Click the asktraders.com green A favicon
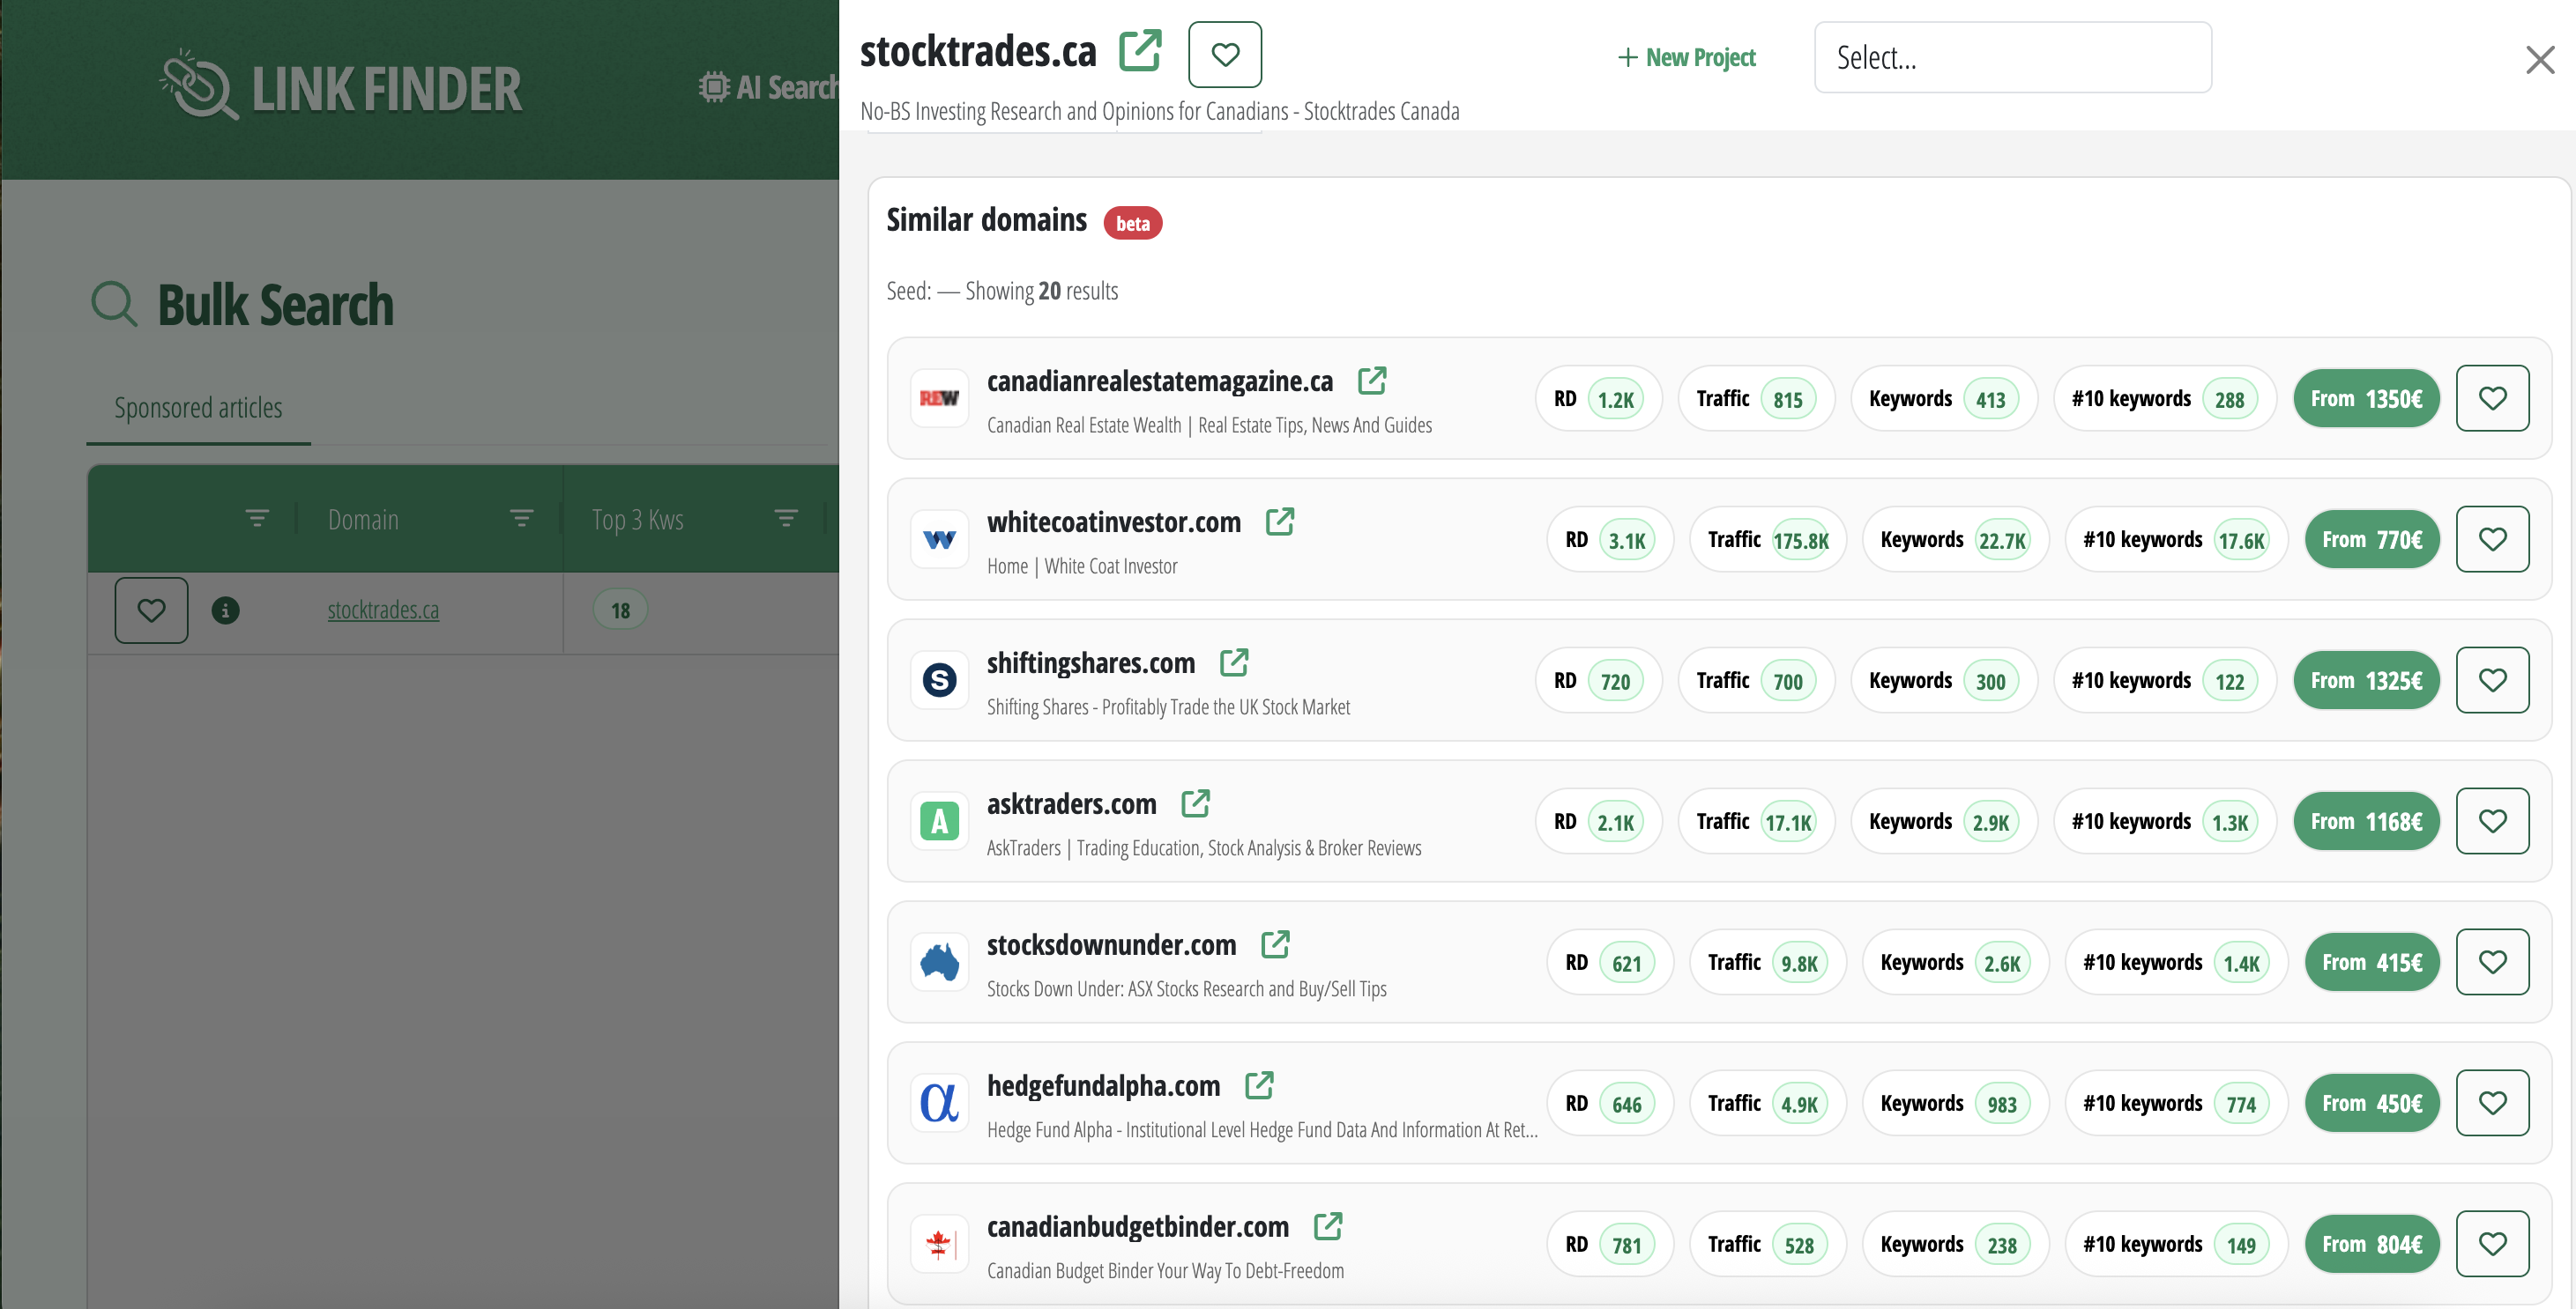The height and width of the screenshot is (1309, 2576). 939,821
